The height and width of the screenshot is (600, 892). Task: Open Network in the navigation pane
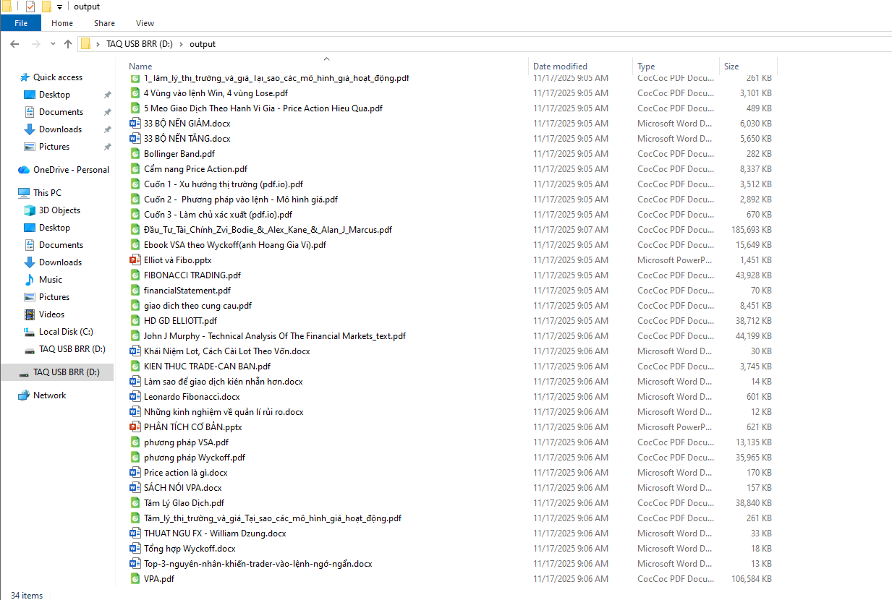(49, 395)
